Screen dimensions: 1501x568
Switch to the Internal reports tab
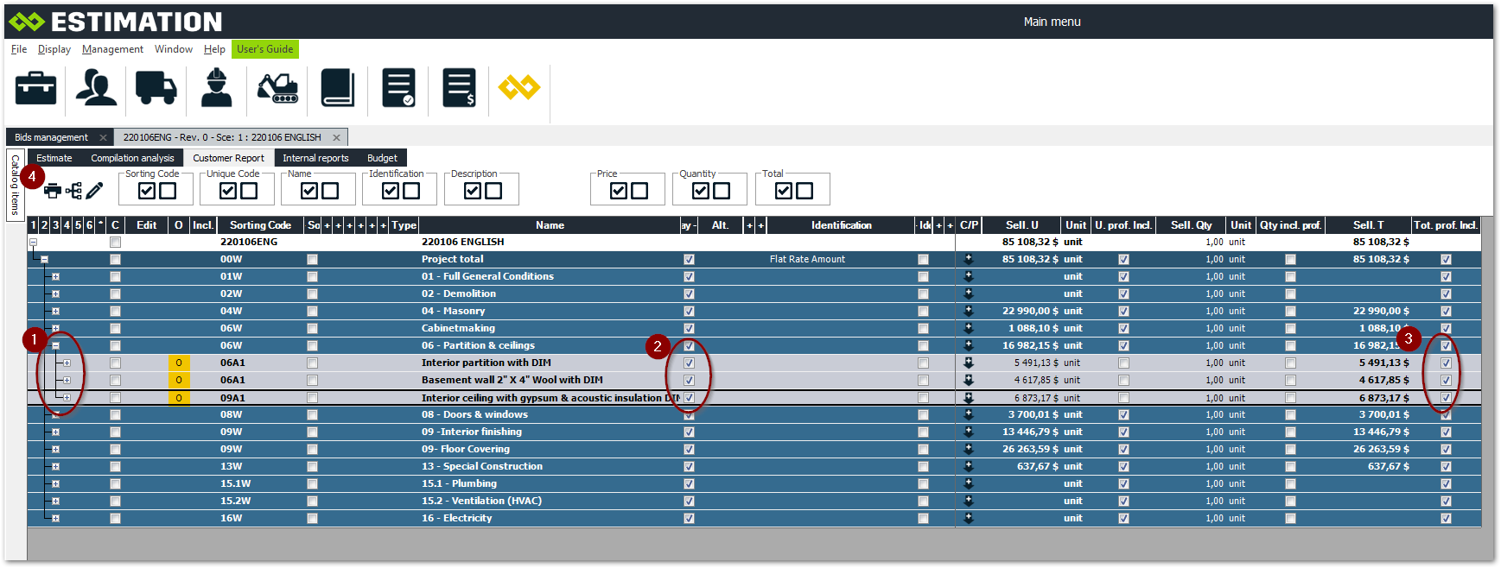[315, 158]
